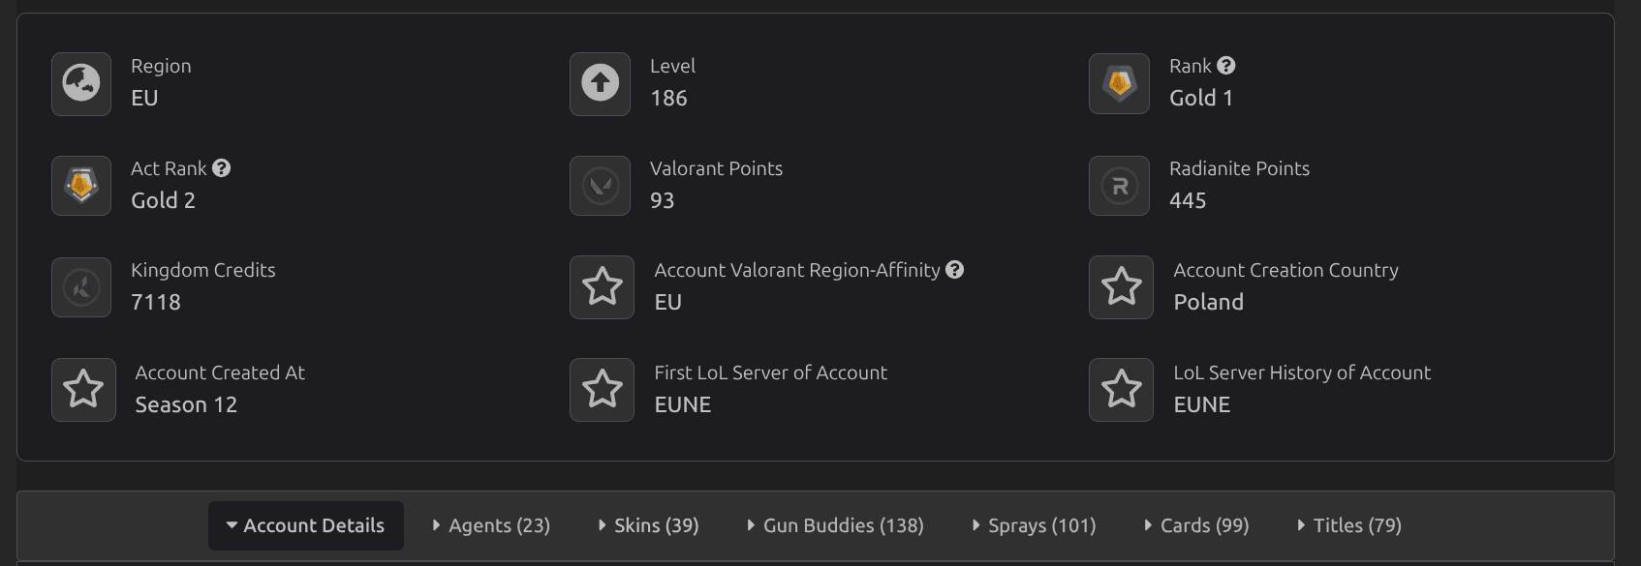Show the Titles (79) list
This screenshot has height=566, width=1641.
(x=1349, y=525)
